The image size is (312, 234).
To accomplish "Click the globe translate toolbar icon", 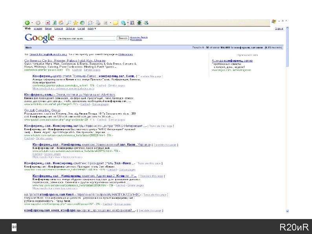I will (123, 23).
